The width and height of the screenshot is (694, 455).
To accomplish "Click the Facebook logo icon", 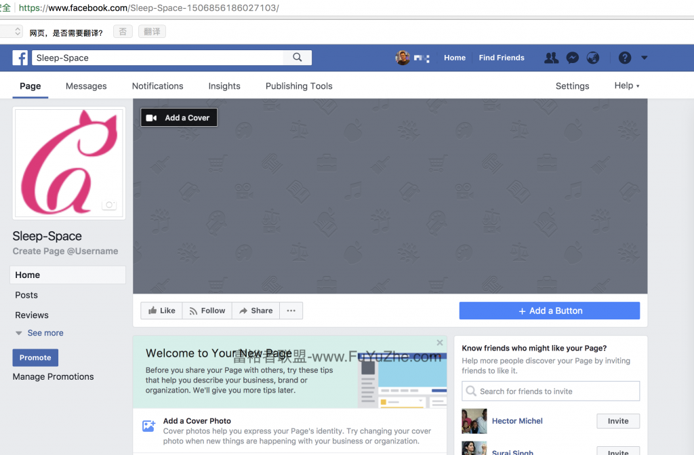I will (20, 58).
